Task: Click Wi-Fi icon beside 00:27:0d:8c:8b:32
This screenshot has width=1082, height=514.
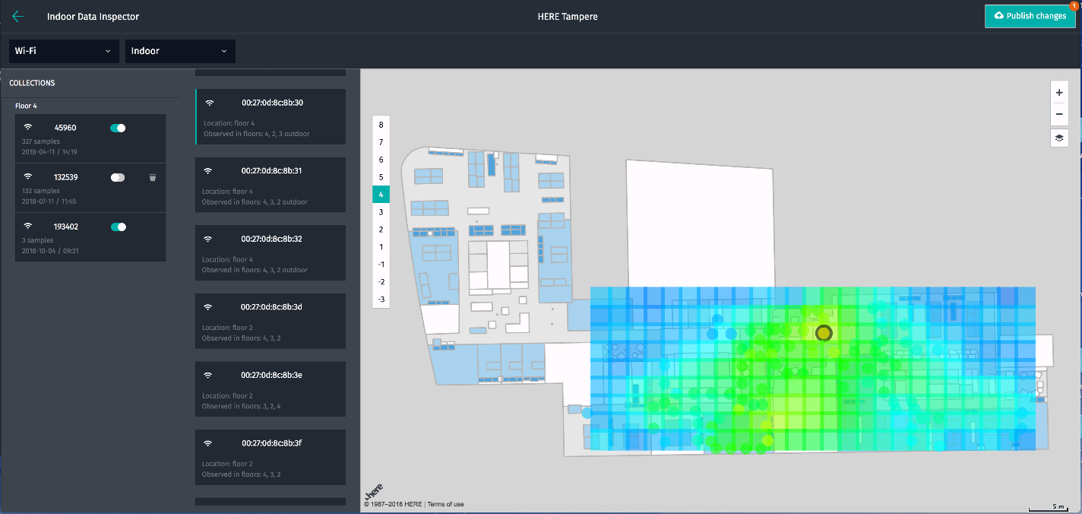Action: click(209, 239)
